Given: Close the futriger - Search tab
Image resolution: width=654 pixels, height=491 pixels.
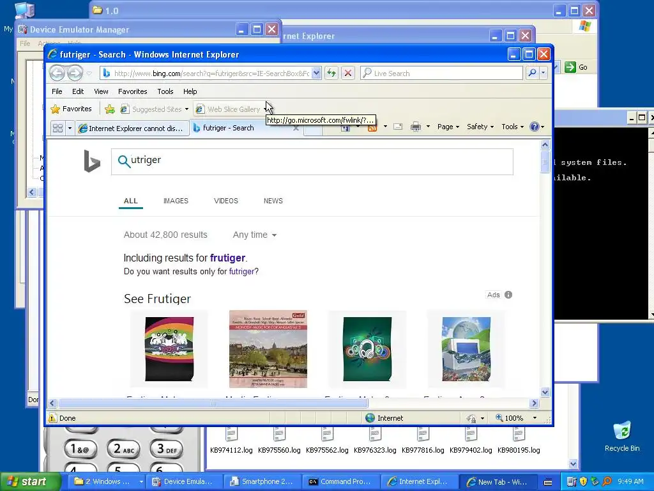Looking at the screenshot, I should tap(296, 128).
